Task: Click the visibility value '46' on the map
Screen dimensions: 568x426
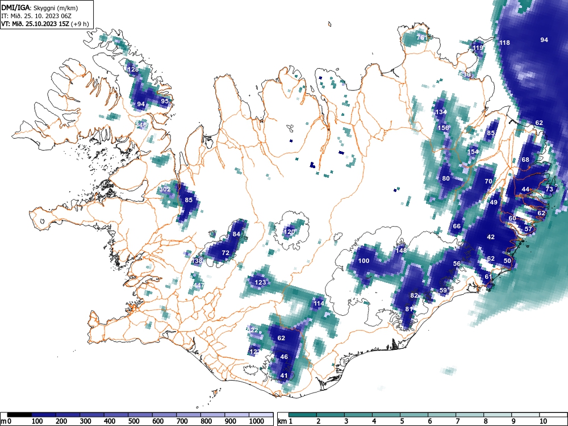Action: click(284, 357)
